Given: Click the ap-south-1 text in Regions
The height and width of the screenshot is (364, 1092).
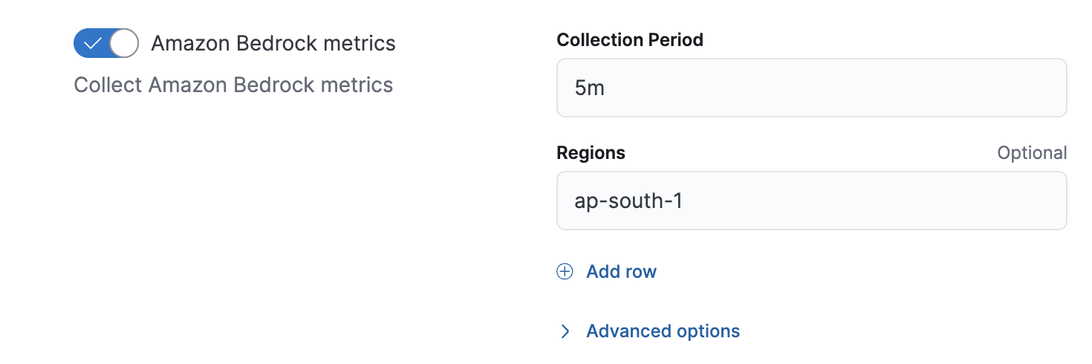Looking at the screenshot, I should click(x=628, y=201).
